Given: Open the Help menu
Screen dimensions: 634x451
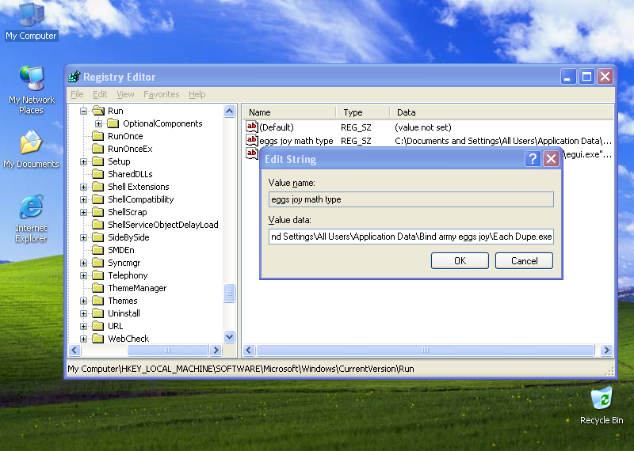Looking at the screenshot, I should 197,94.
